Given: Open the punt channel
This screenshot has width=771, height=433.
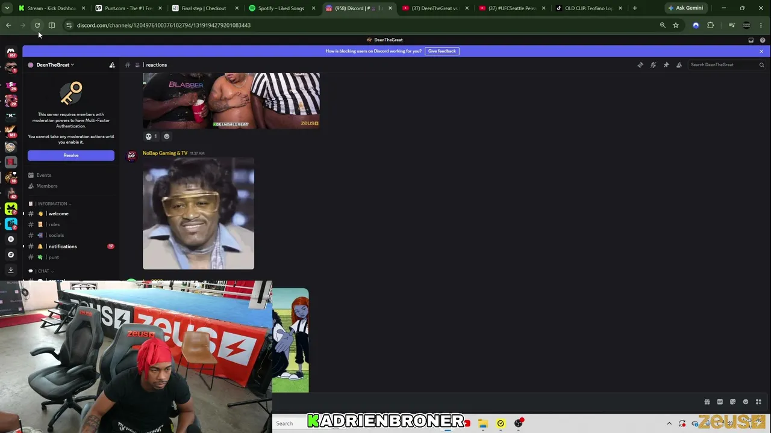Looking at the screenshot, I should point(71,257).
